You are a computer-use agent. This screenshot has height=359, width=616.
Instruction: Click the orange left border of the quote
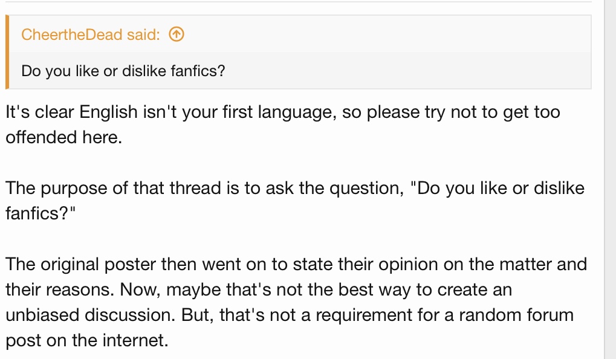click(7, 52)
